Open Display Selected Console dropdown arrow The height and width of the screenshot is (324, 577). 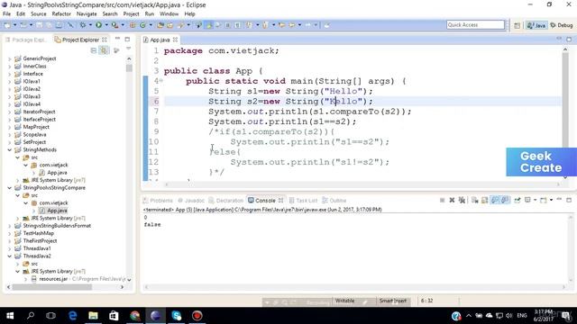click(x=535, y=200)
